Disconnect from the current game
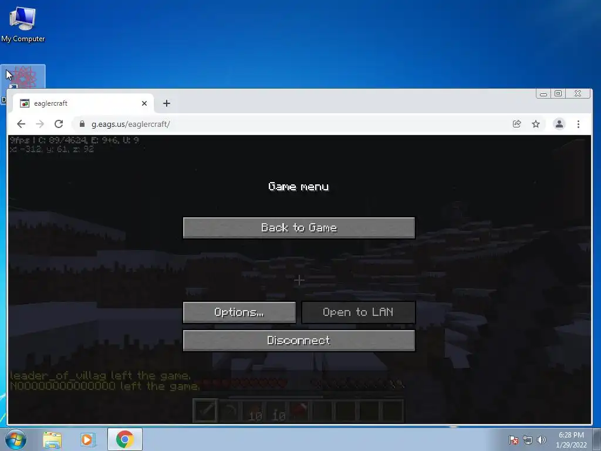Screen dimensions: 601x451 [299, 341]
